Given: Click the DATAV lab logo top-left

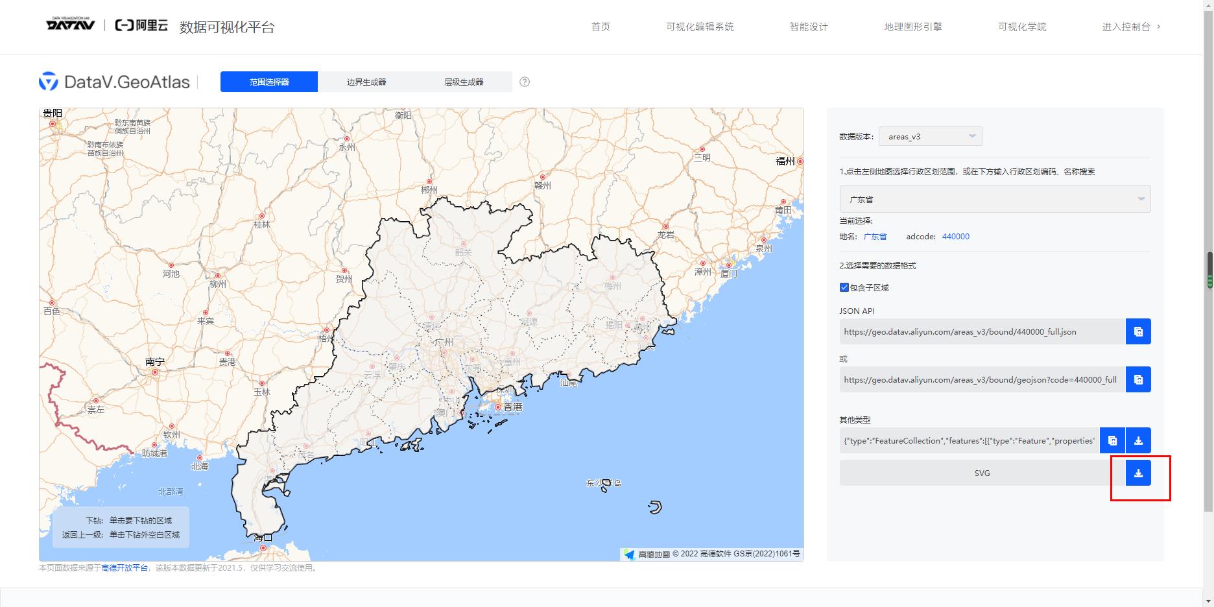Looking at the screenshot, I should 71,26.
